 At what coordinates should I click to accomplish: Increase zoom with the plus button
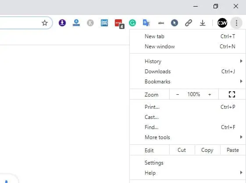point(210,94)
